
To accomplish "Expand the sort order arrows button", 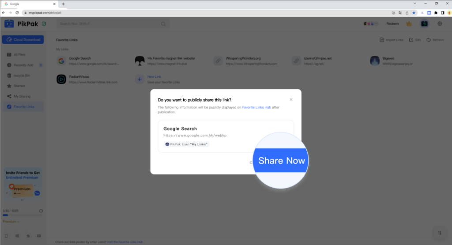I will click(x=440, y=233).
